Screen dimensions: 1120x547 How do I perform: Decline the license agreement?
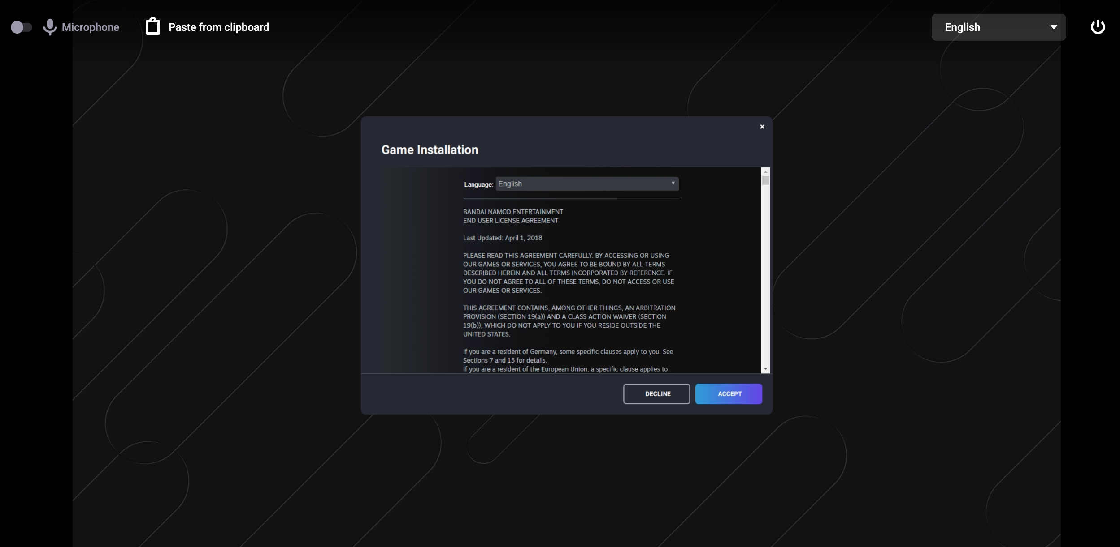pos(656,394)
